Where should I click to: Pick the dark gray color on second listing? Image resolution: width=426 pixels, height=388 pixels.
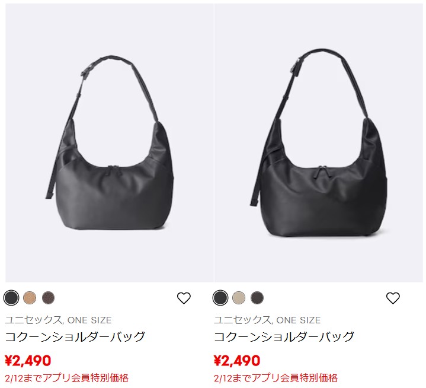[257, 298]
